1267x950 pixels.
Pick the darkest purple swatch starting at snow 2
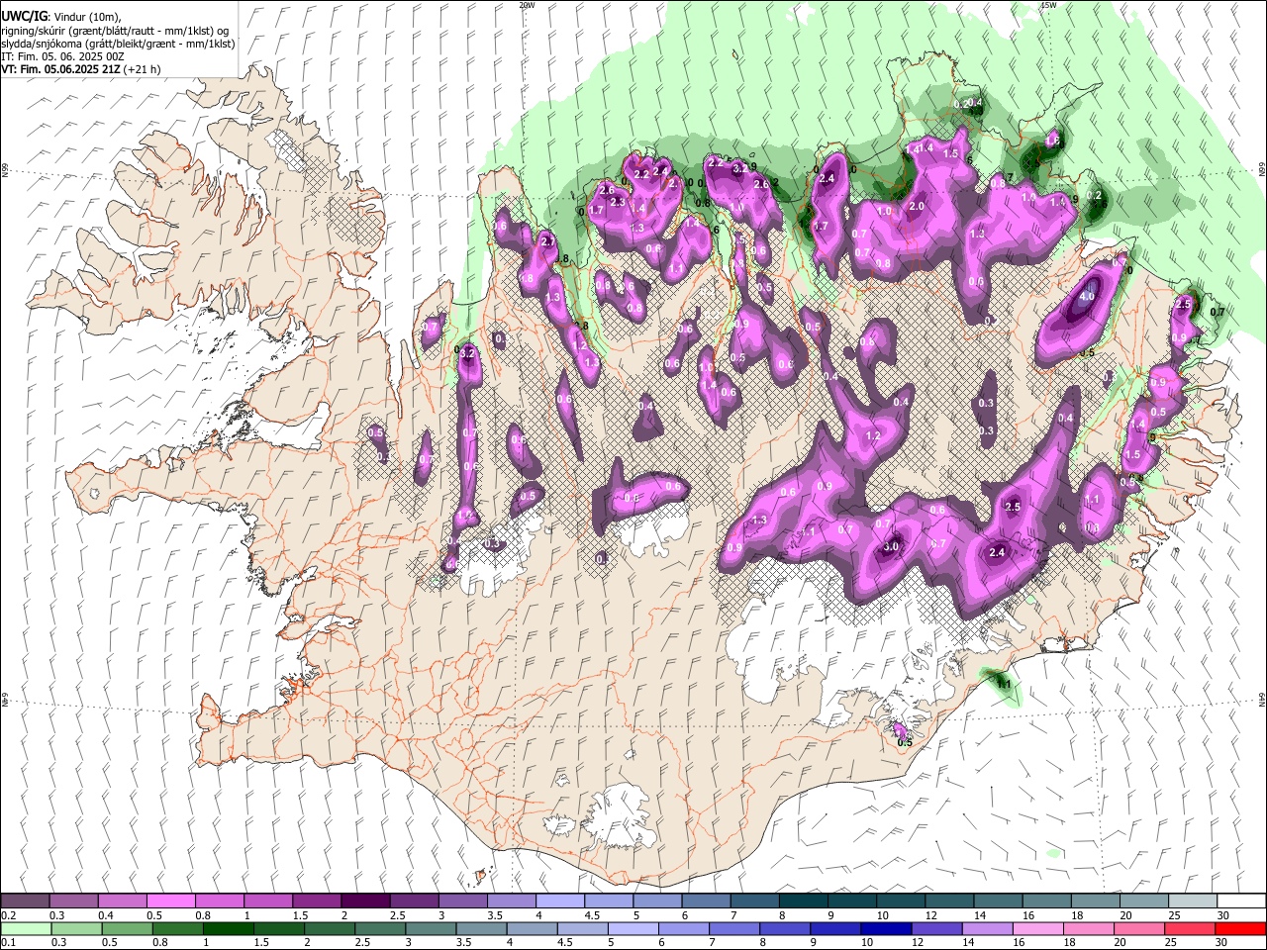click(365, 901)
